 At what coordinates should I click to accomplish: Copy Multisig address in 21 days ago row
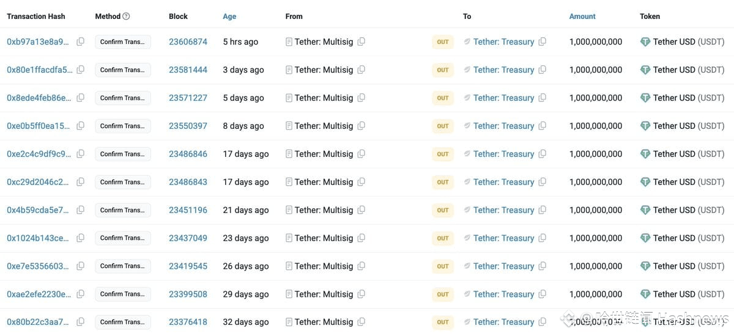tap(361, 210)
